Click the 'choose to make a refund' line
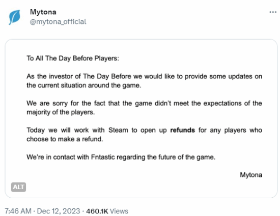Screen dimensions: 280x216 [65, 139]
